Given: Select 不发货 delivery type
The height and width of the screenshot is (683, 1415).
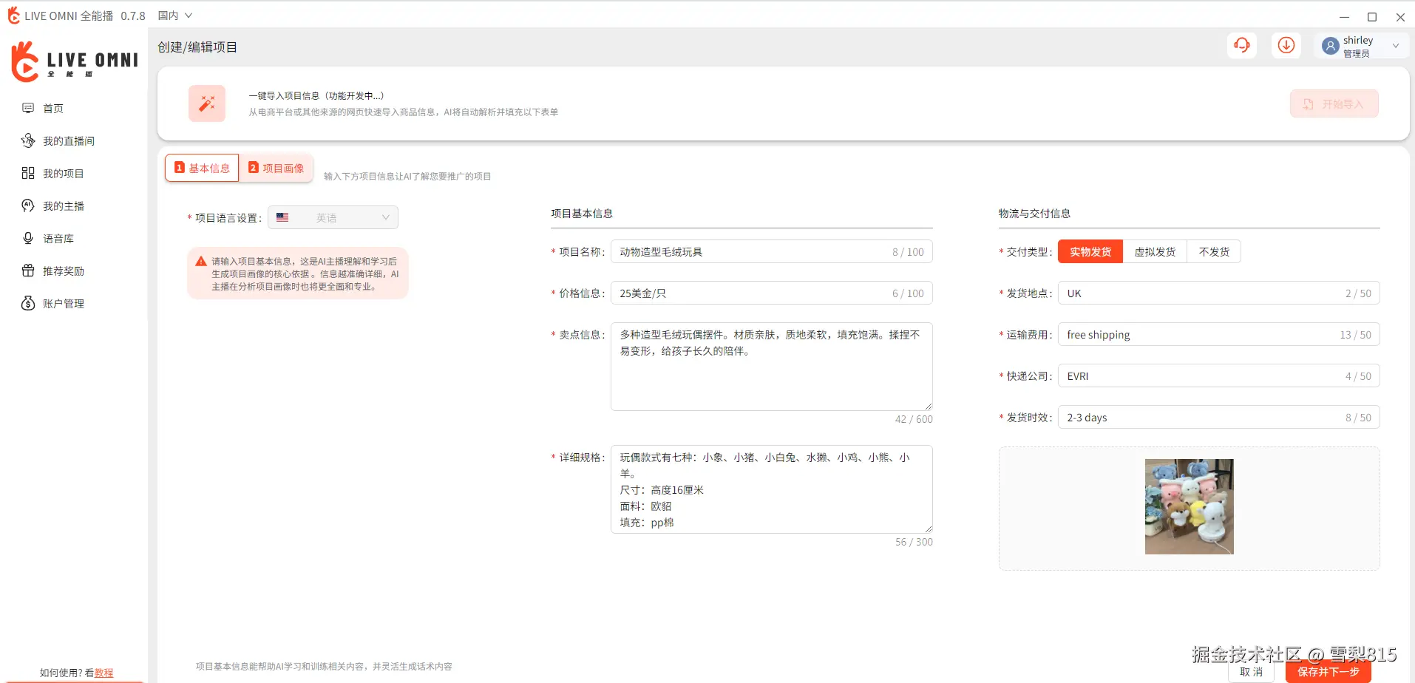Looking at the screenshot, I should pyautogui.click(x=1214, y=252).
